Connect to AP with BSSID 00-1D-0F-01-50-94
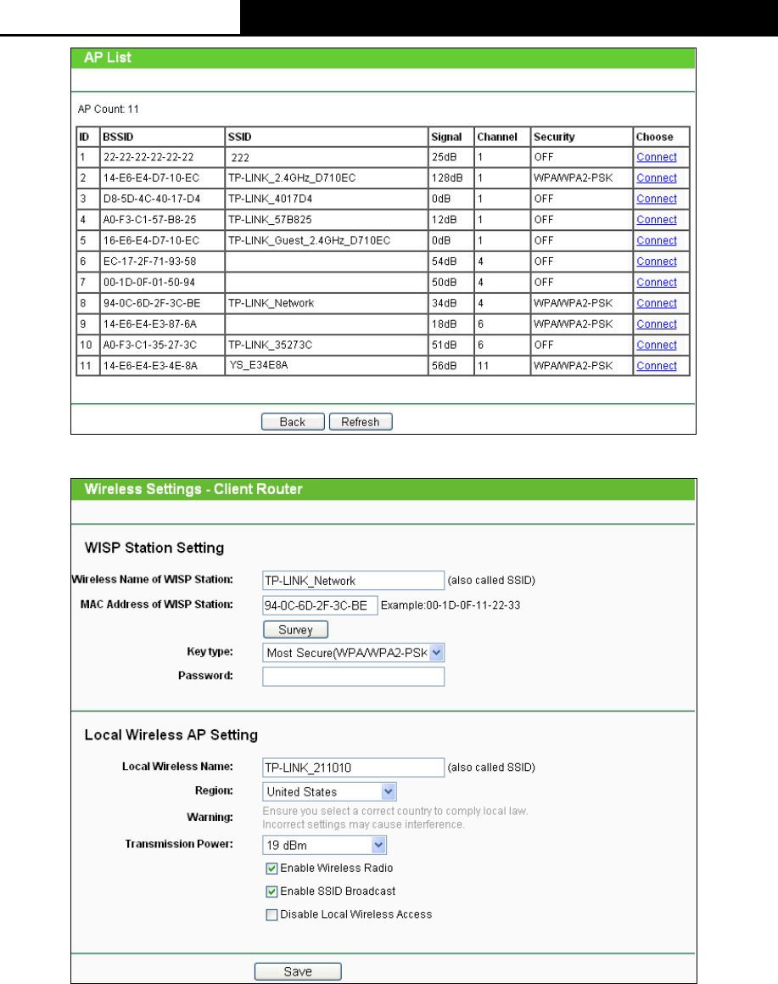778x984 pixels. click(657, 283)
